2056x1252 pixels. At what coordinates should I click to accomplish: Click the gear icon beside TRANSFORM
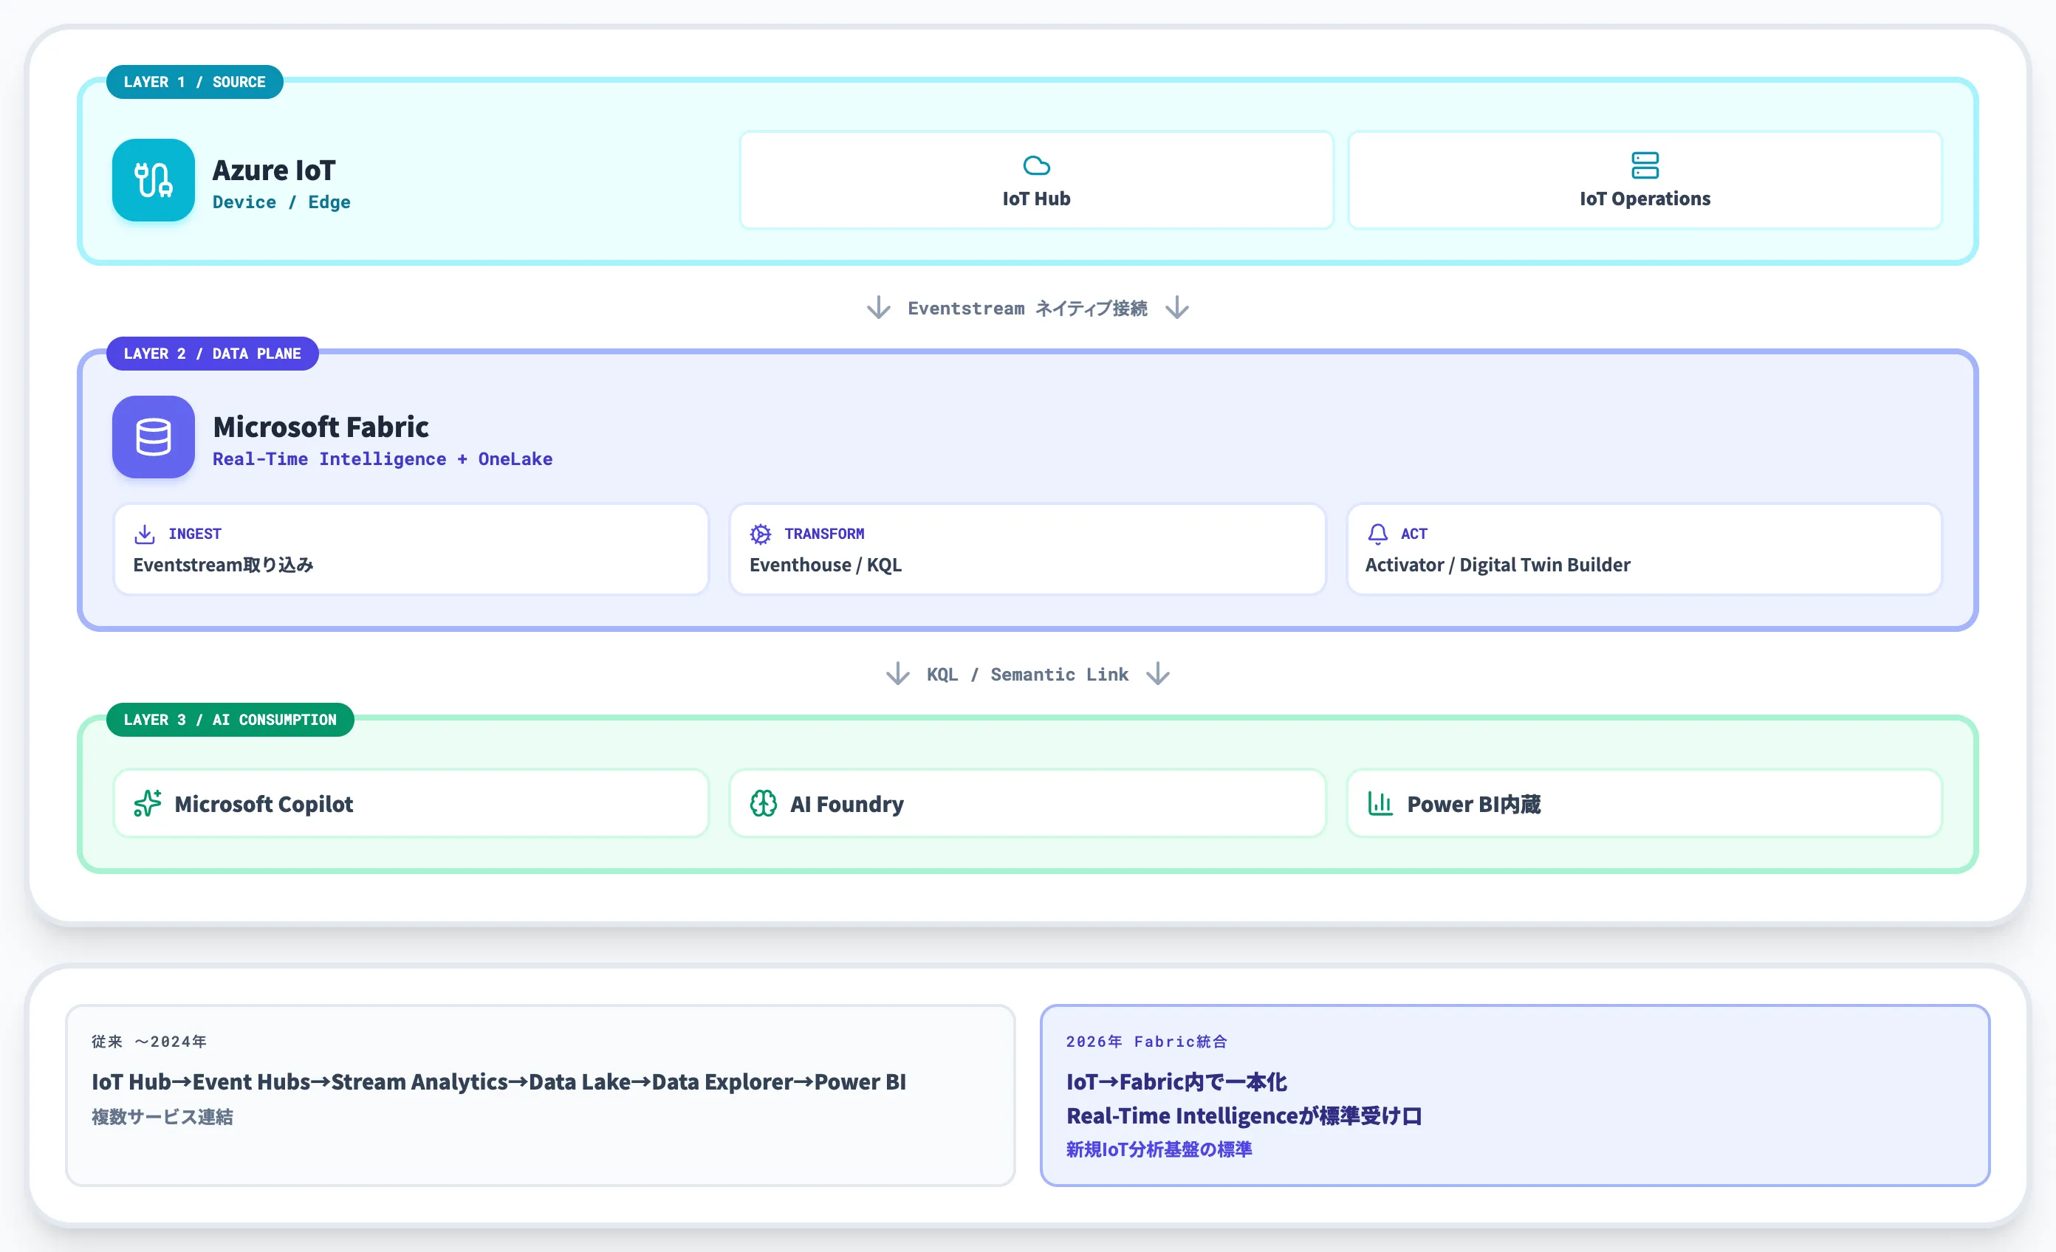(760, 534)
